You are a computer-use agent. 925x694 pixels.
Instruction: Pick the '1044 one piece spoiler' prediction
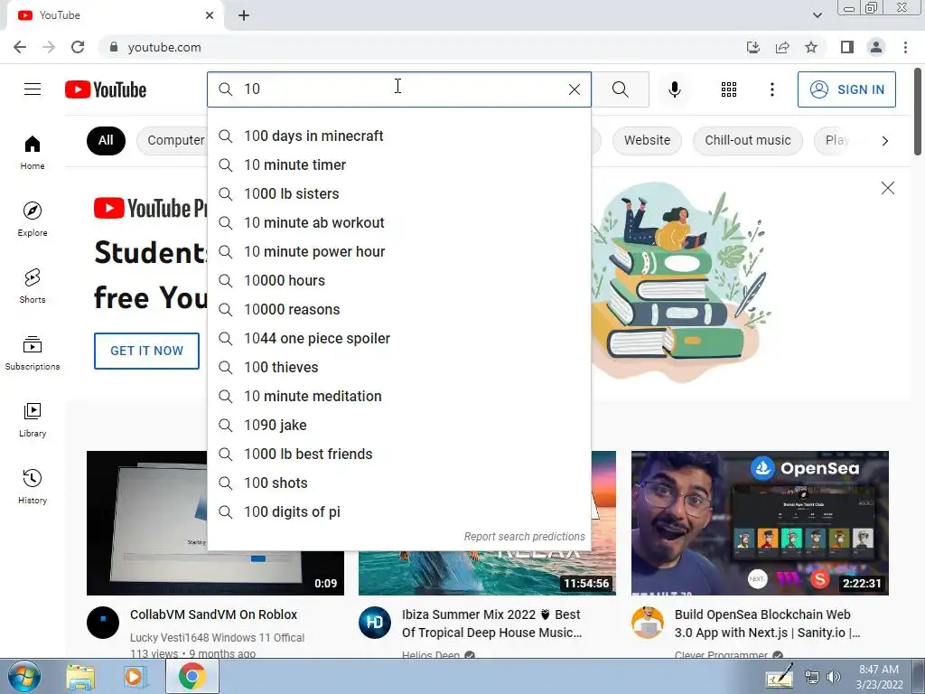click(398, 338)
